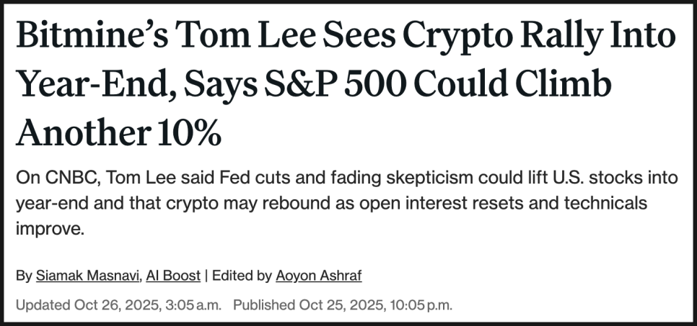Click "Another 10%" in the headline
The width and height of the screenshot is (697, 326).
tap(119, 133)
